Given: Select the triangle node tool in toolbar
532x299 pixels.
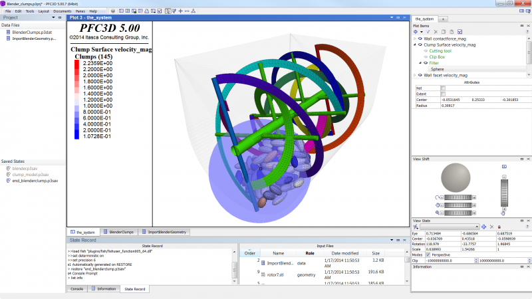Looking at the screenshot, I should click(194, 11).
